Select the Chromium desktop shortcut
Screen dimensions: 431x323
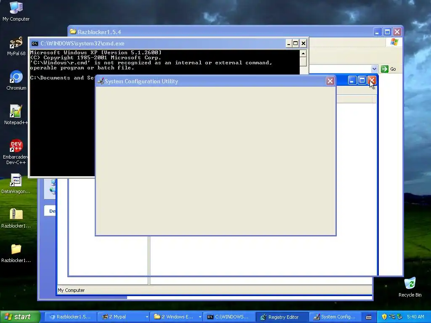pos(16,80)
